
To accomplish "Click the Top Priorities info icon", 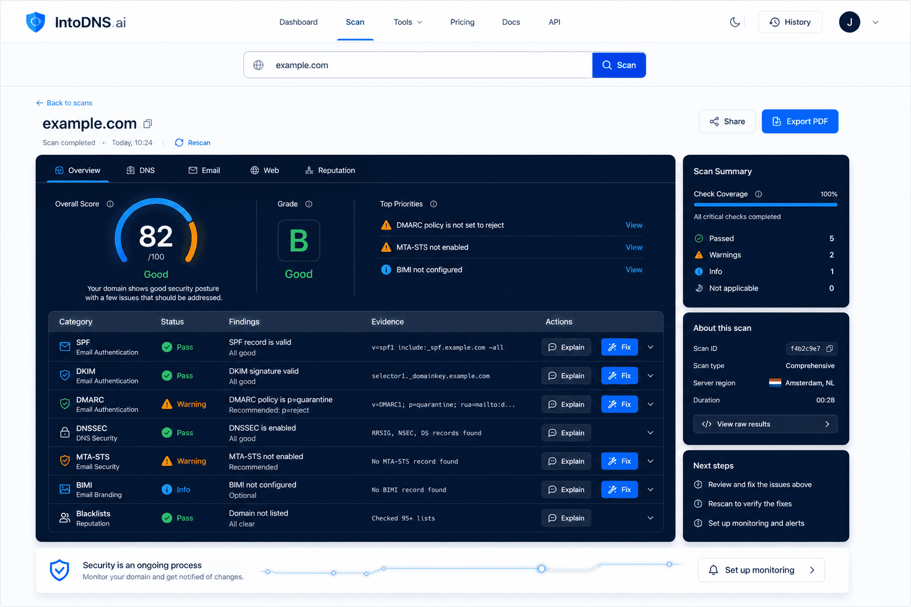I will tap(434, 204).
